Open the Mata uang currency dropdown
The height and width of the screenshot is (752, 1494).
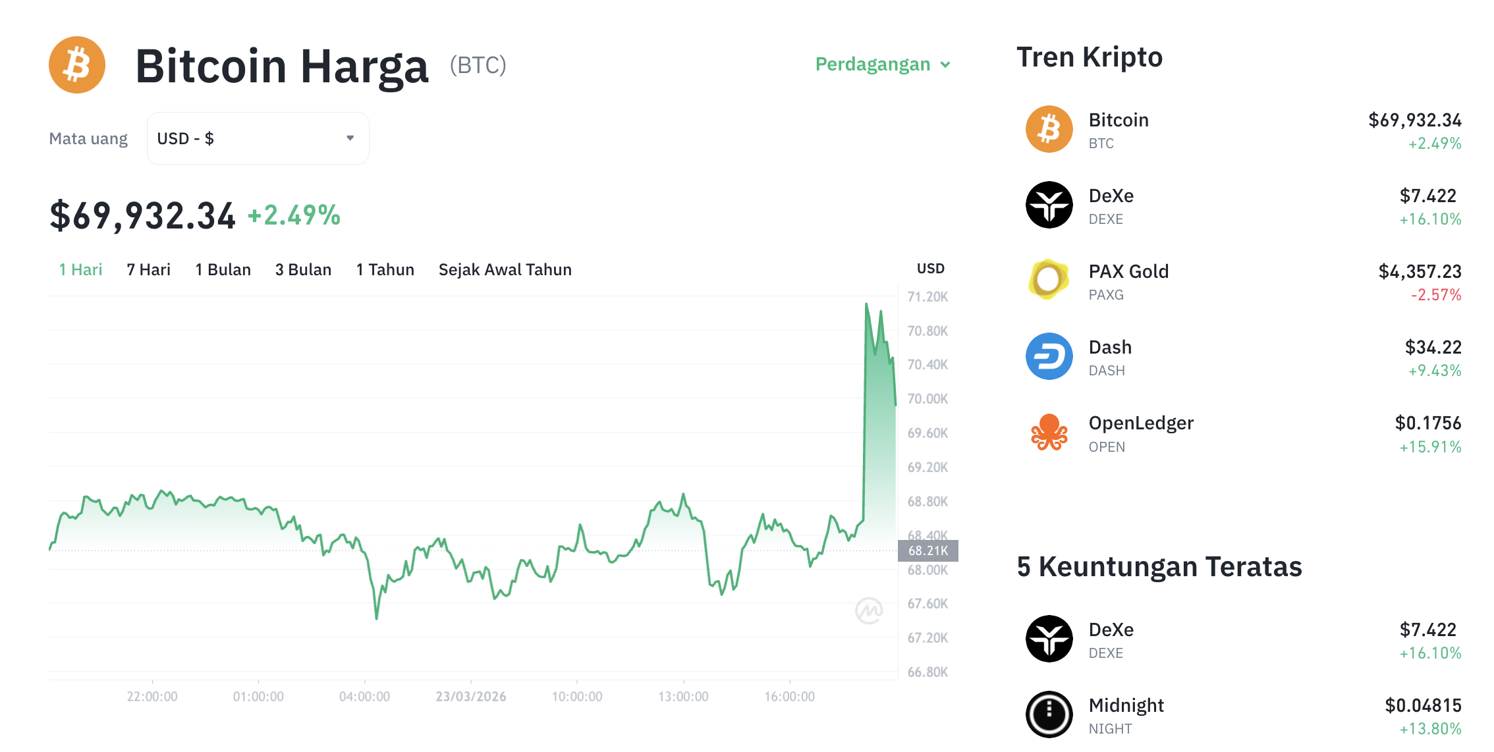pos(257,138)
